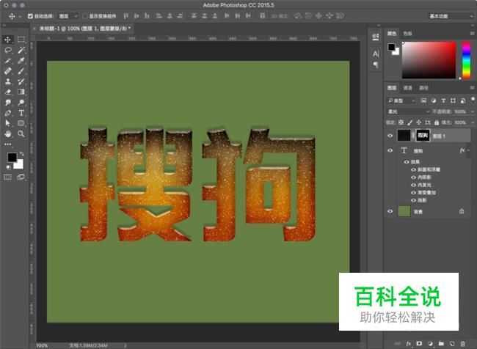Viewport: 477px width, 349px height.
Task: Toggle visibility of 渐变叠加 effect
Action: pyautogui.click(x=413, y=192)
